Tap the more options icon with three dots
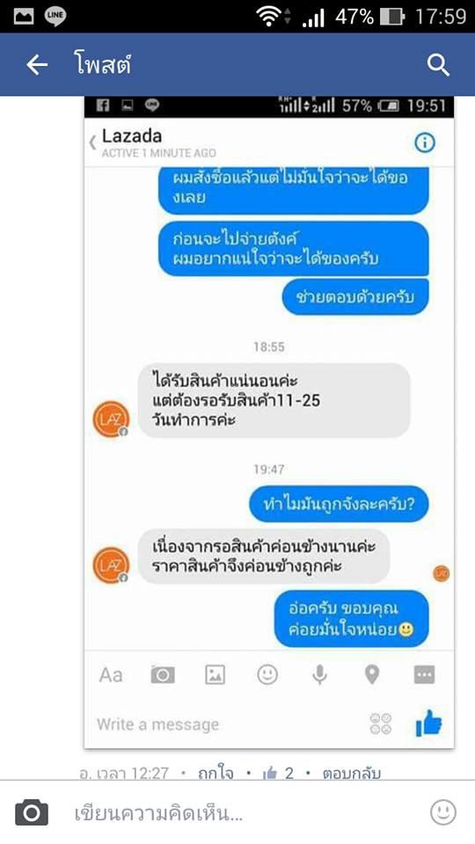The width and height of the screenshot is (475, 844). point(424,674)
